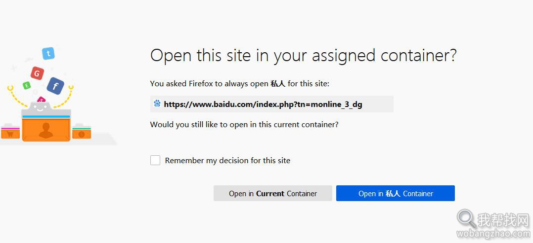Click the Baidu paw favicon
Screen dimensions: 533x243
(157, 104)
